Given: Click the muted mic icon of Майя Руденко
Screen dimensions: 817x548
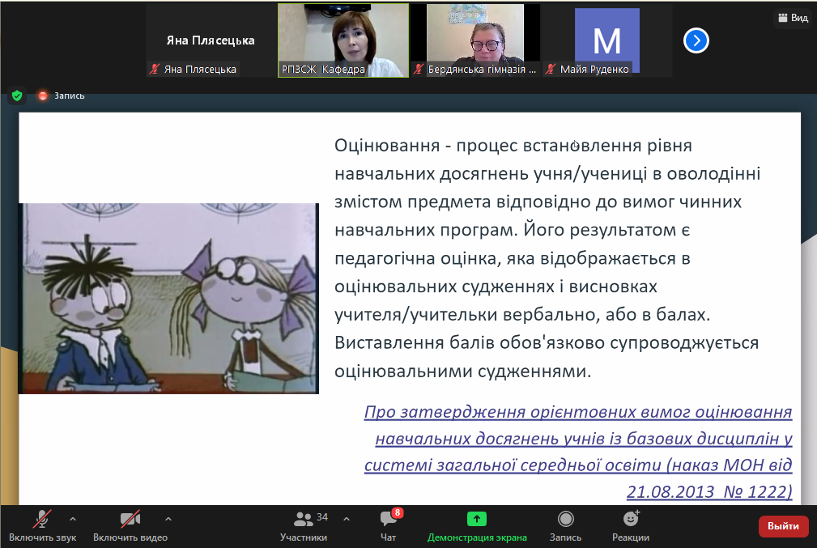Looking at the screenshot, I should click(551, 69).
